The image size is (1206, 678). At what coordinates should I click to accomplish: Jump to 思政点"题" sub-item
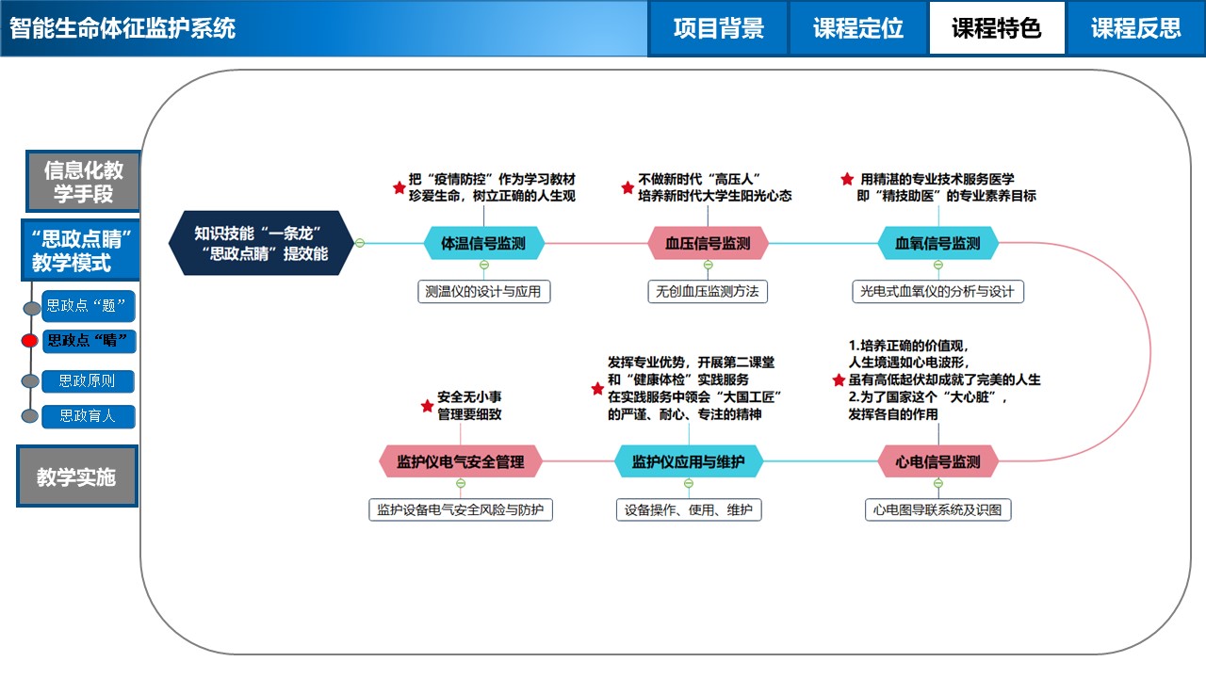90,307
